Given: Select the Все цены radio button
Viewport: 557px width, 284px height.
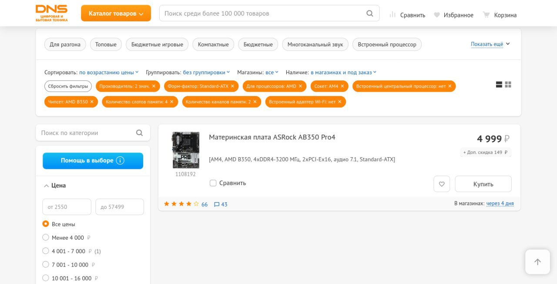Looking at the screenshot, I should point(46,224).
